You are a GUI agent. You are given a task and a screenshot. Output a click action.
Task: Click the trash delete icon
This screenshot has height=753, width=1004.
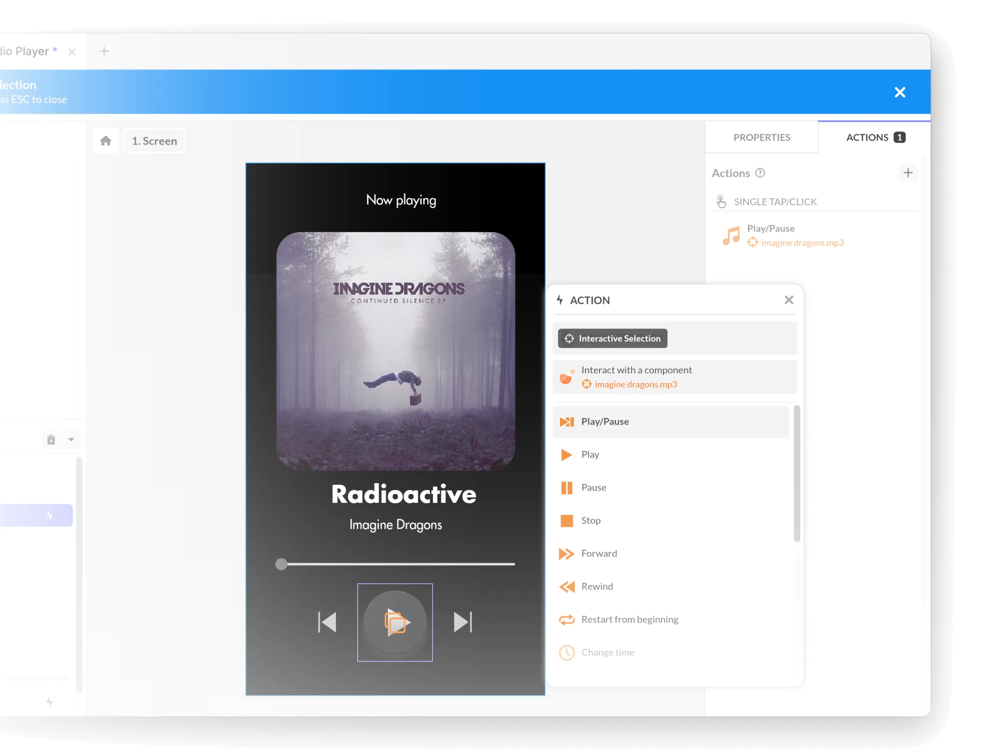[x=51, y=440]
